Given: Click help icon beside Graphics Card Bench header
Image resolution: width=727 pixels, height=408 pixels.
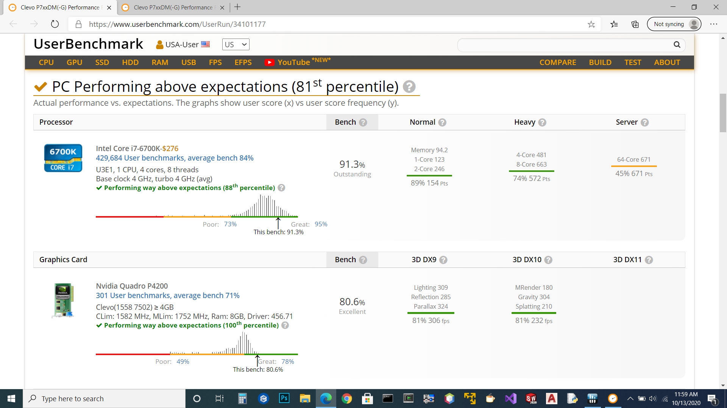Looking at the screenshot, I should (x=363, y=260).
